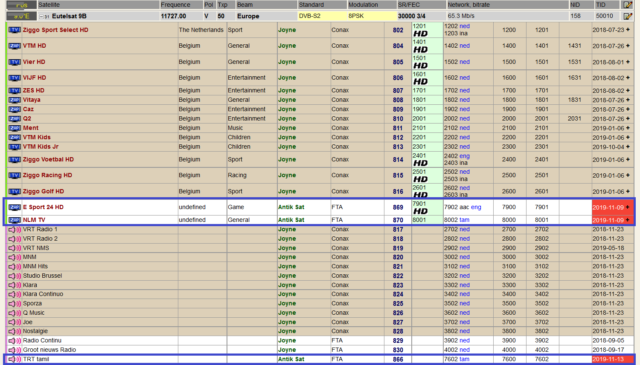
Task: Click the Radio Continu row name
Action: pos(42,340)
